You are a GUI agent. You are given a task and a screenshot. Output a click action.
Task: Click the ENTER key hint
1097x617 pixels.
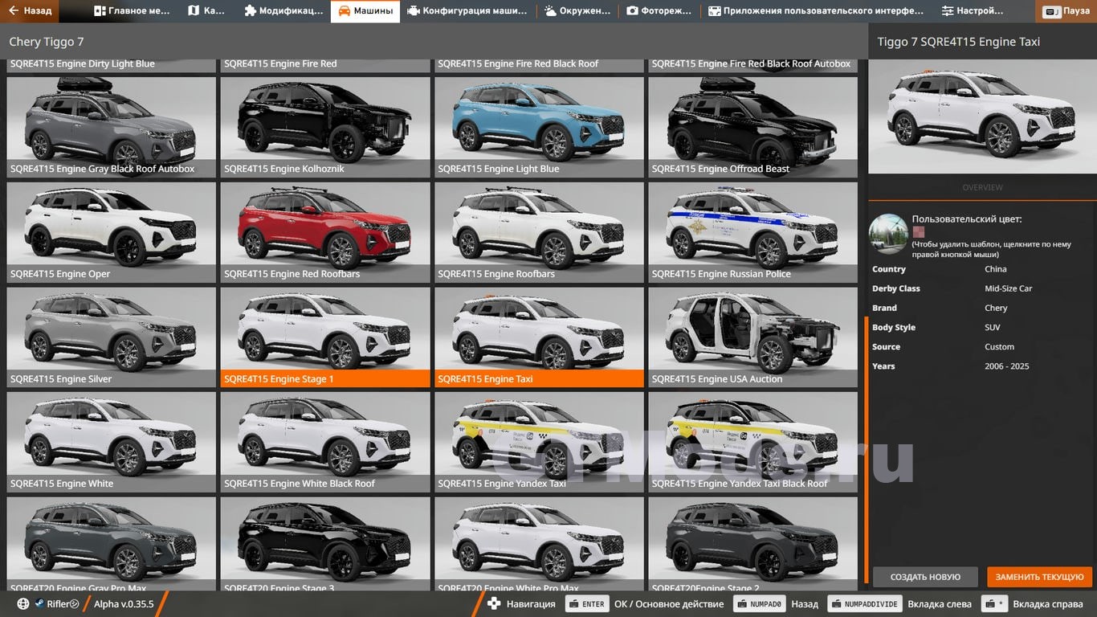[586, 604]
